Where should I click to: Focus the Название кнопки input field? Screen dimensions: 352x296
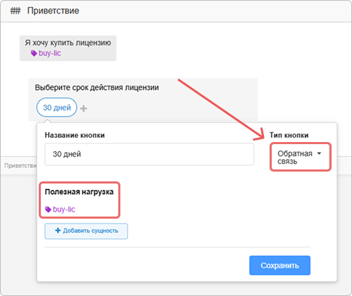pos(149,154)
